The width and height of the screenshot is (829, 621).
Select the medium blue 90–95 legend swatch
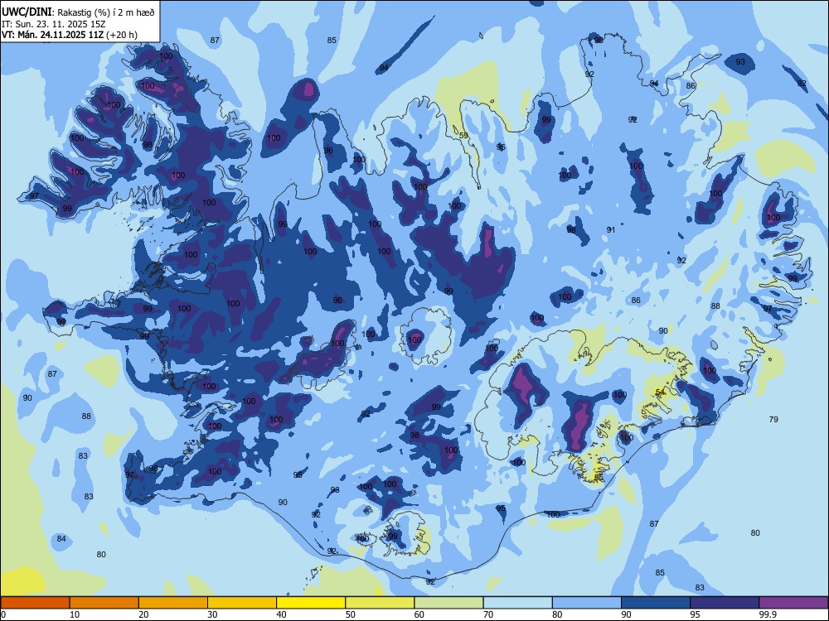point(656,603)
